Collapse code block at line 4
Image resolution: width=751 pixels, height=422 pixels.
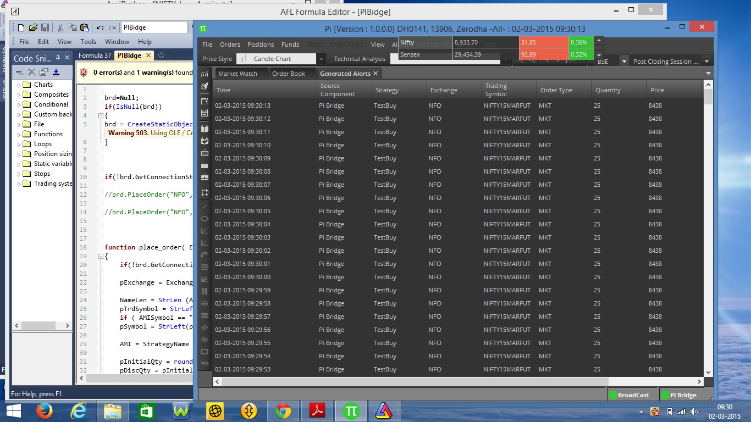point(101,116)
